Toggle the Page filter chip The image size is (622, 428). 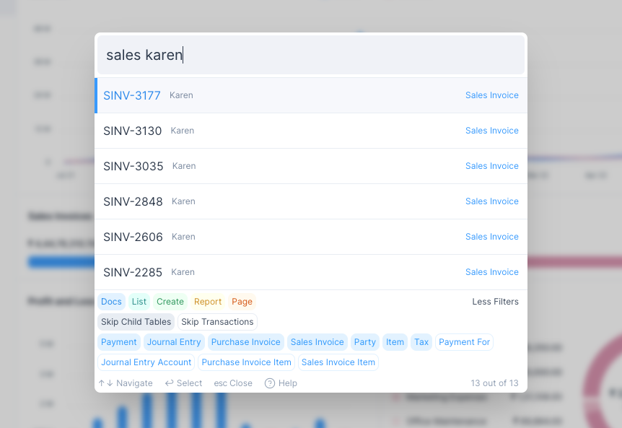coord(242,302)
